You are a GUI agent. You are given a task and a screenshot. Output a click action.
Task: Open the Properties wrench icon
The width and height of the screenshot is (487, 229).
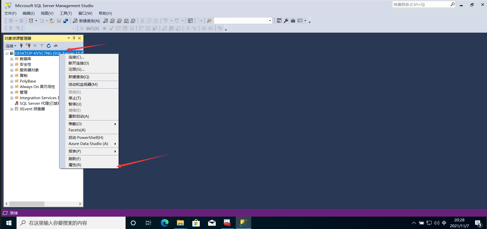pos(286,21)
